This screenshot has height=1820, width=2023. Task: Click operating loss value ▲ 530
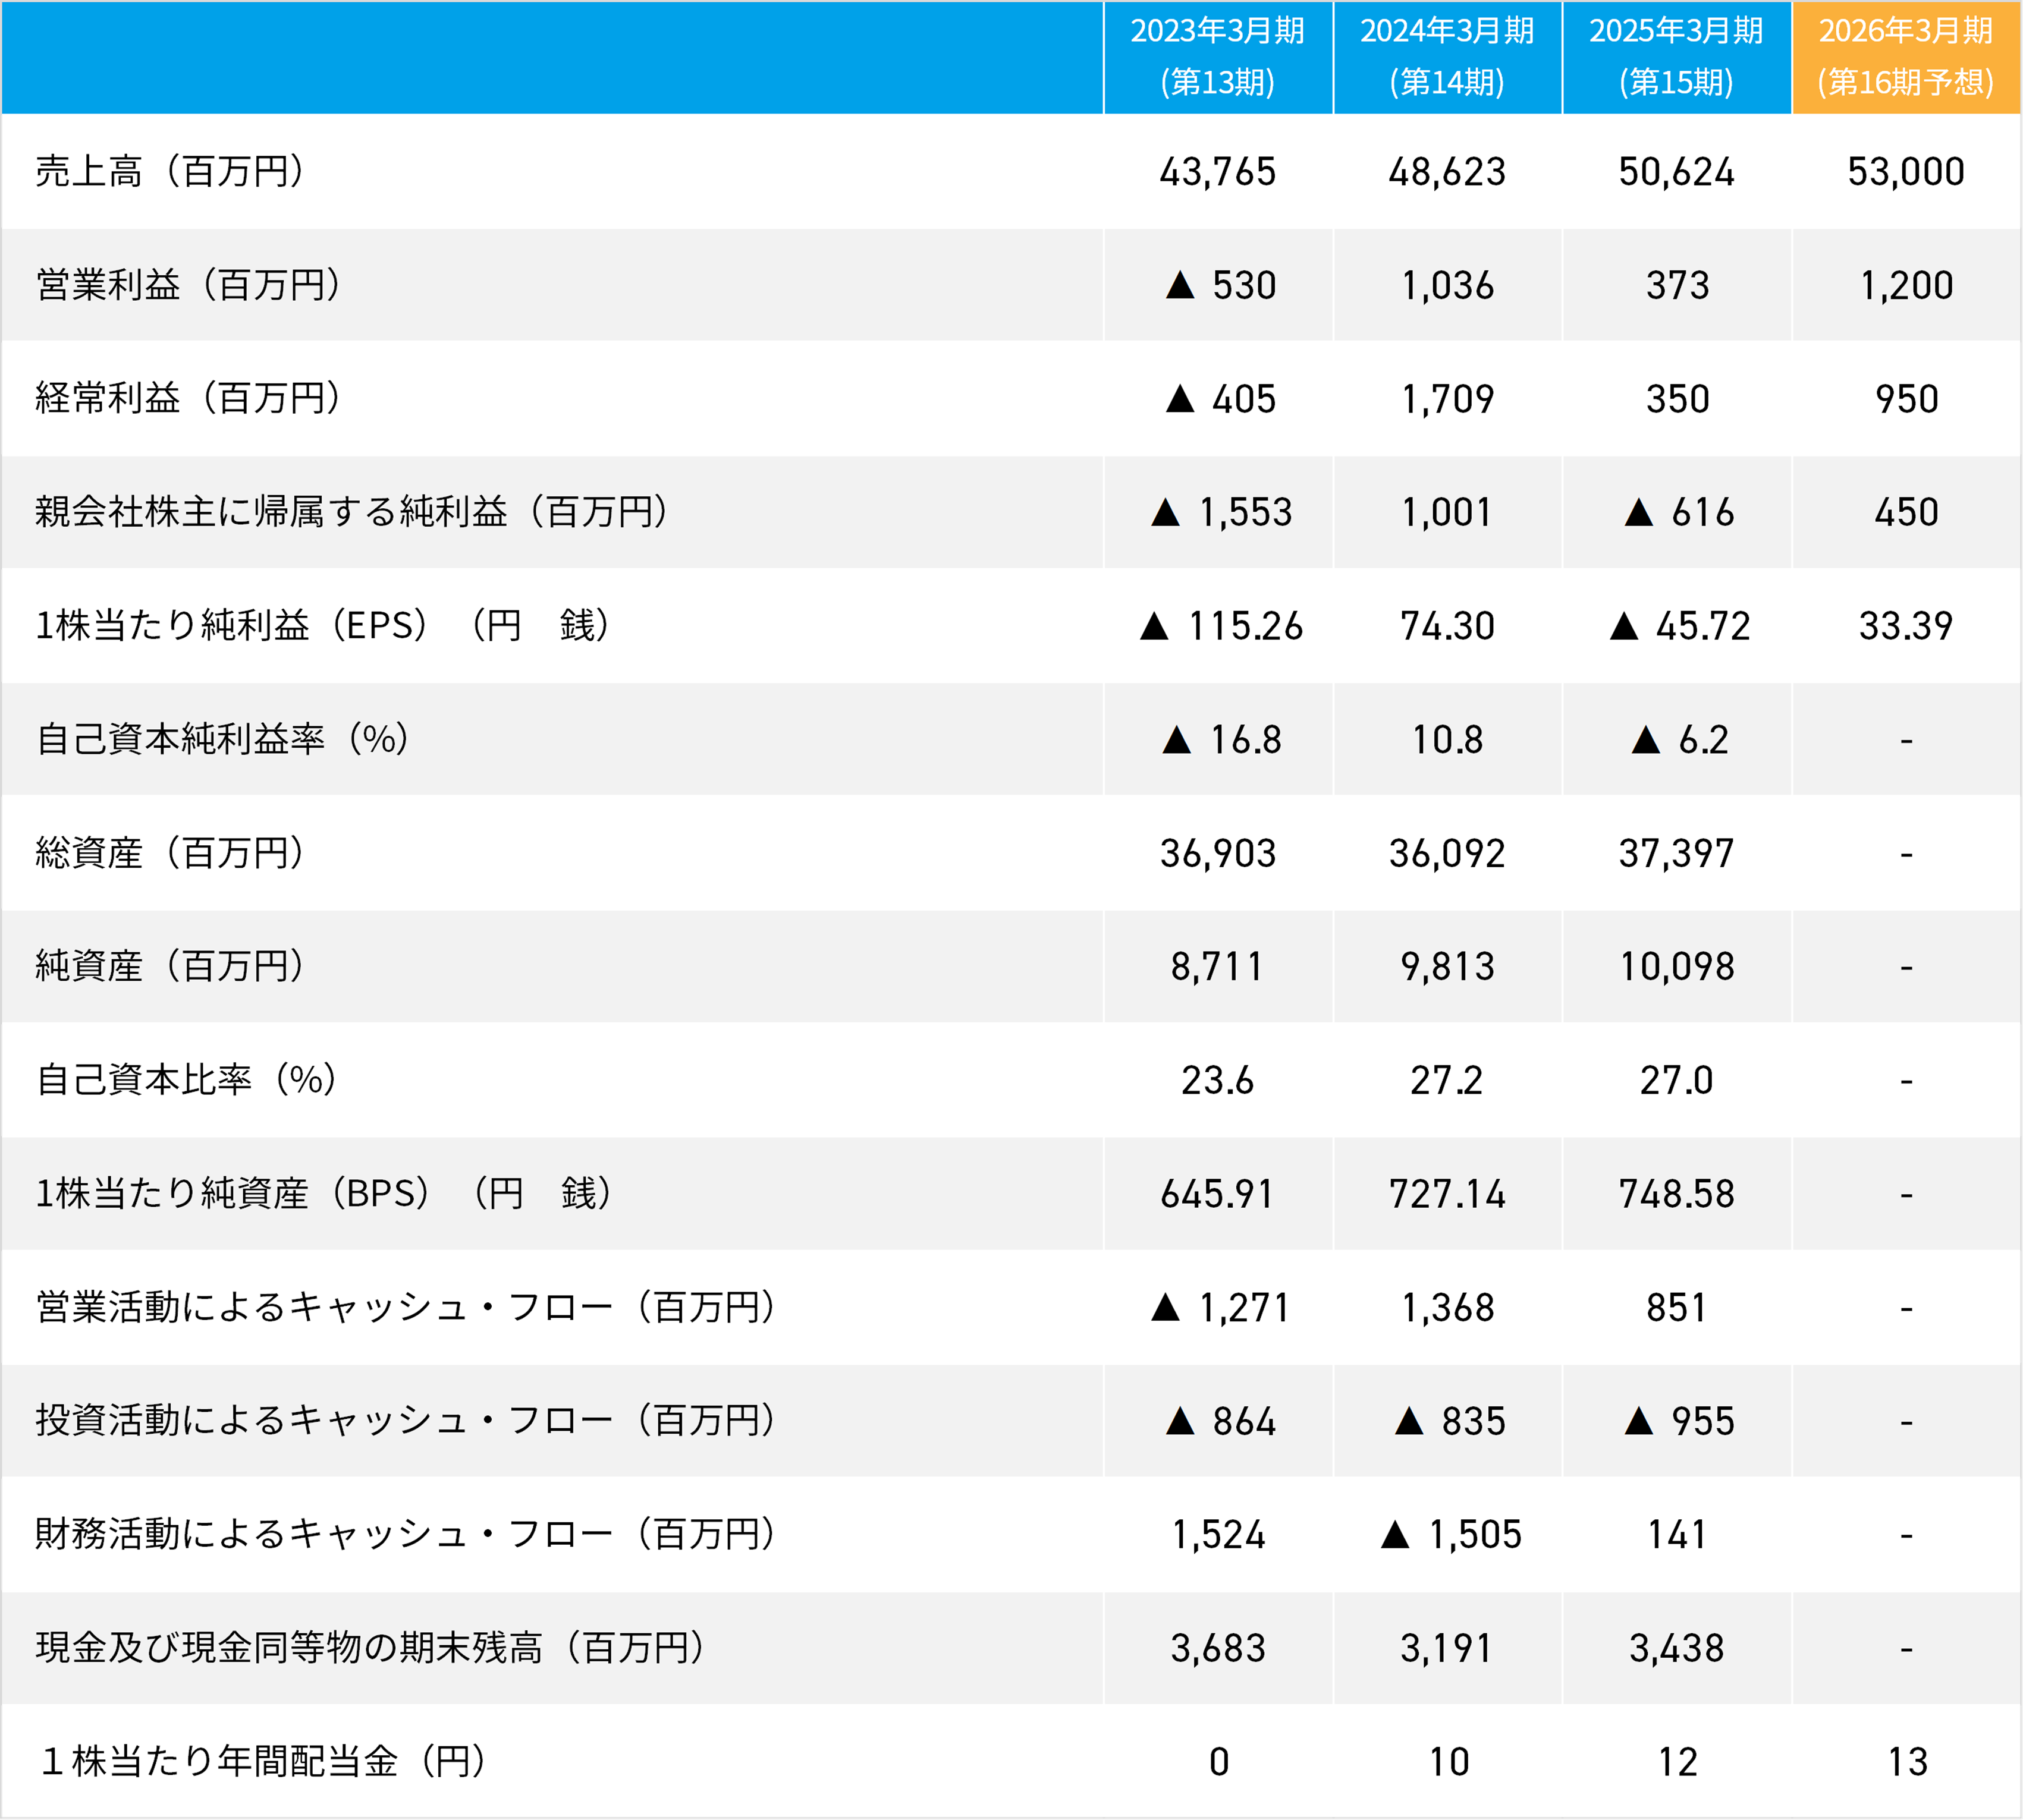1221,286
